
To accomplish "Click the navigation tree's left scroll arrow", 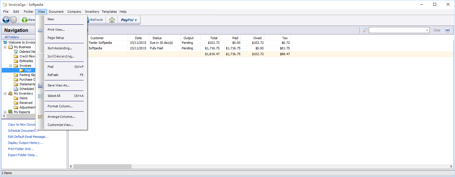I will click(4, 116).
